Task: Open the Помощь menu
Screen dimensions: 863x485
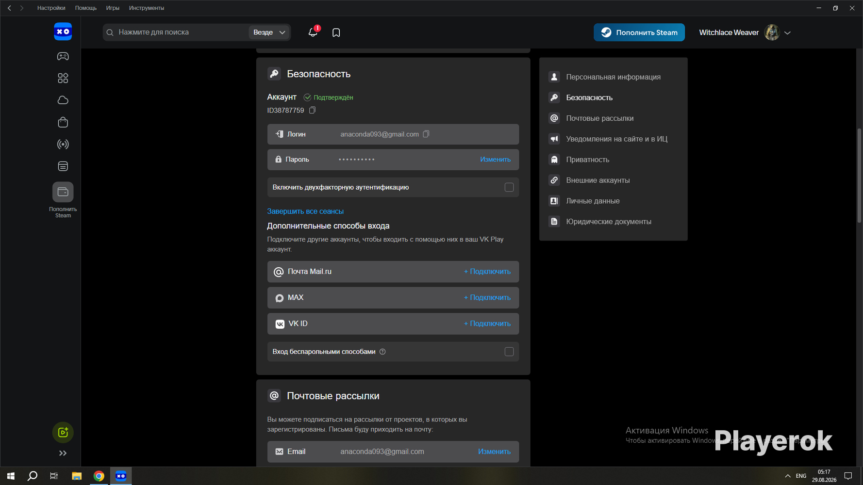Action: click(x=86, y=8)
